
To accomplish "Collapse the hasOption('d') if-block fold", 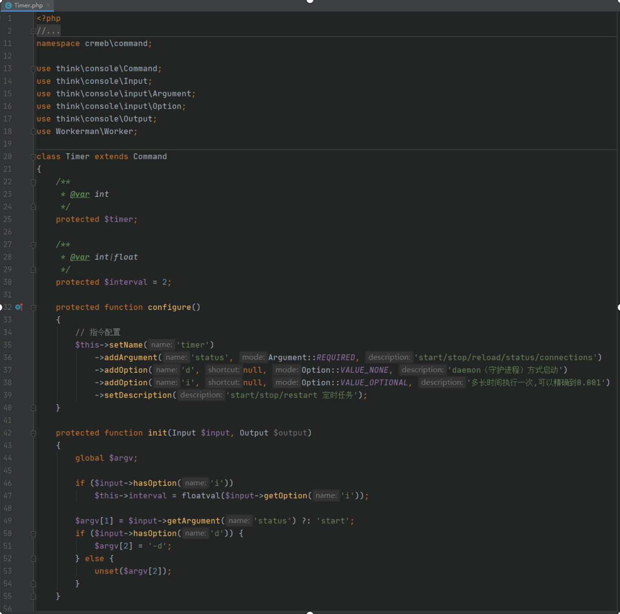I will (33, 533).
